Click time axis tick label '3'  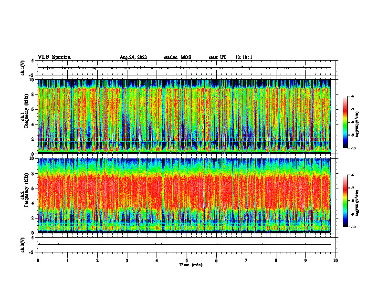point(127,261)
